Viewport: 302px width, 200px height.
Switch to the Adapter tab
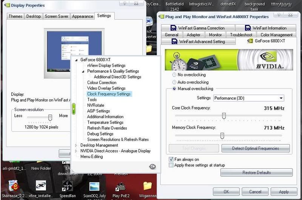193,35
